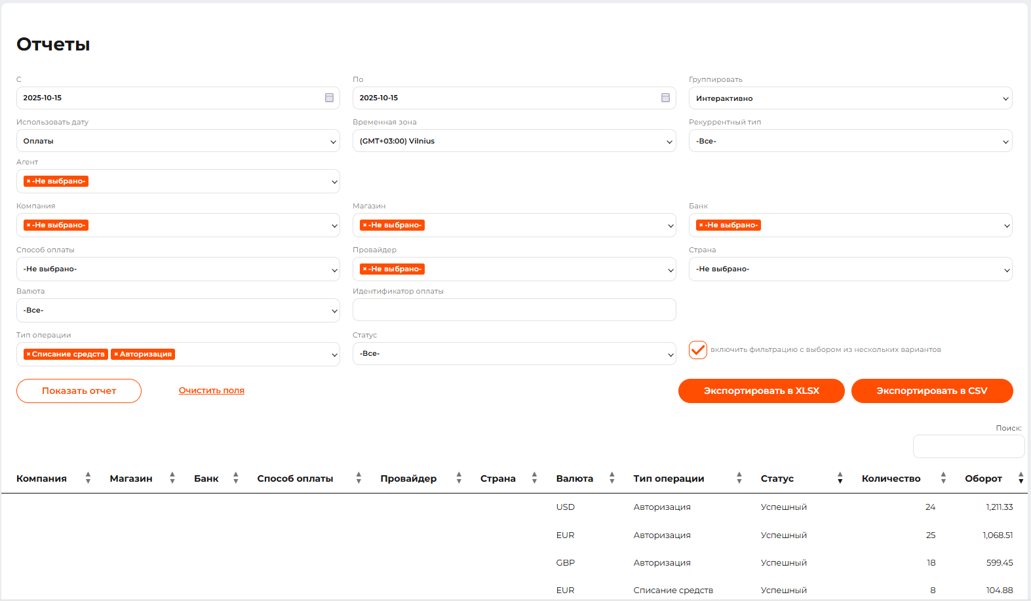The width and height of the screenshot is (1031, 601).
Task: Click the Поиск search input field
Action: pos(967,446)
